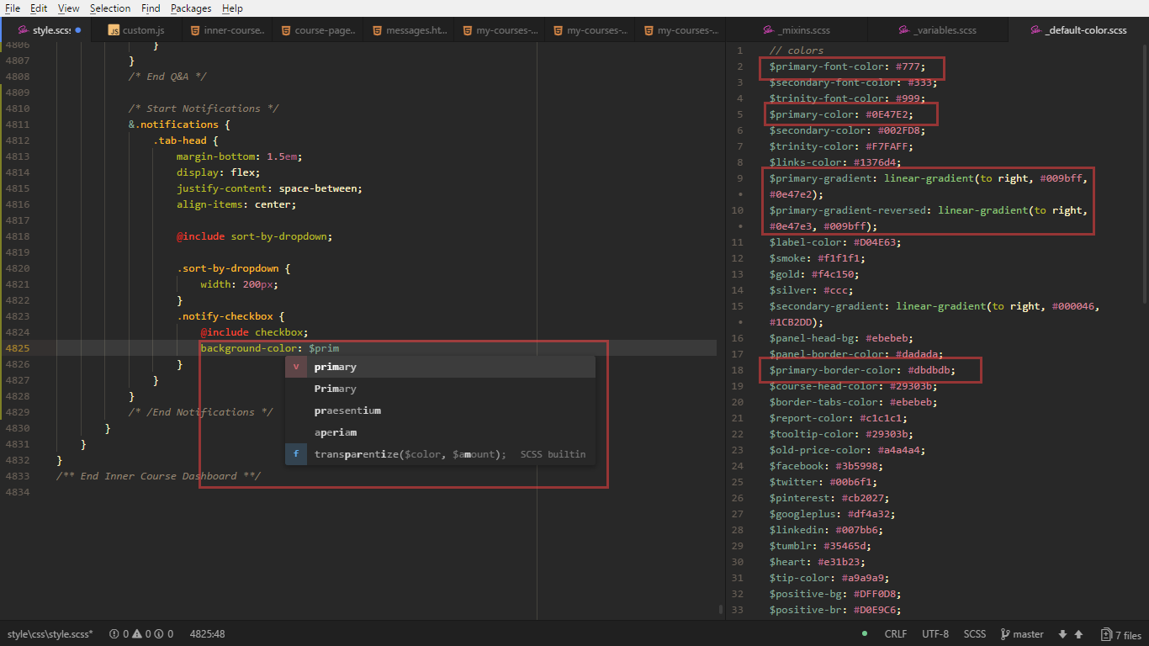Open the Packages menu
1149x646 pixels.
(191, 8)
